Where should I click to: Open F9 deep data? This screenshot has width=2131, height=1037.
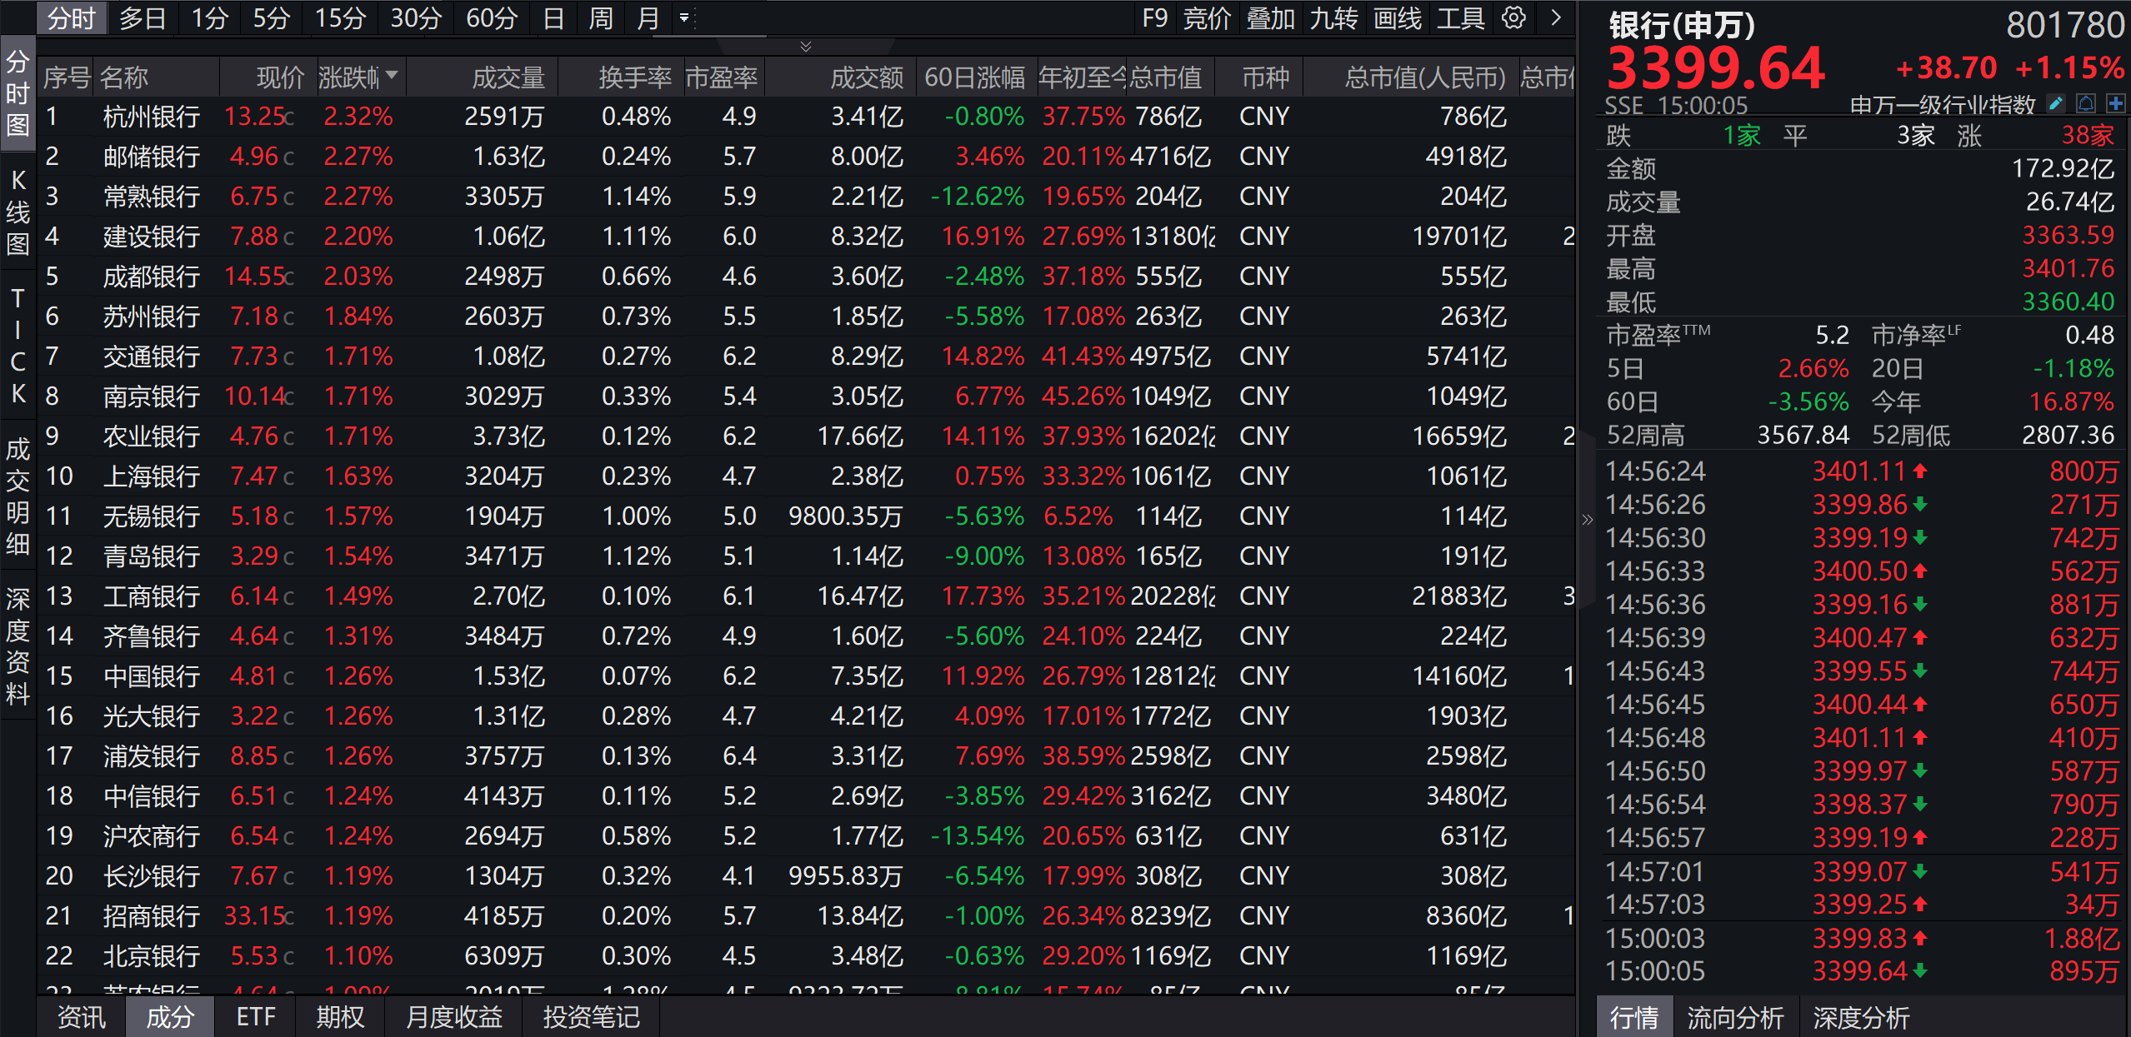click(1154, 17)
